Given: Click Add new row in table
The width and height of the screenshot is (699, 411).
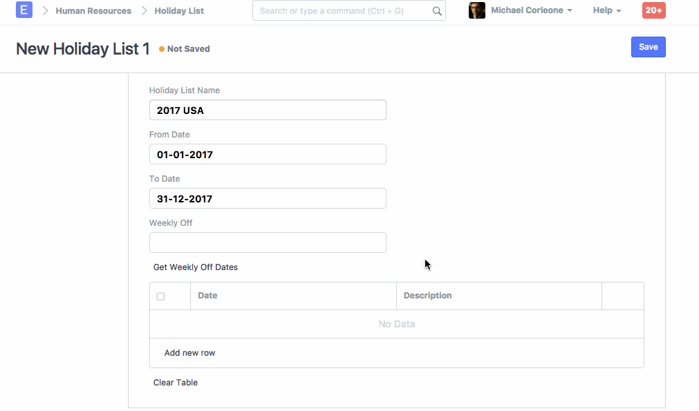Looking at the screenshot, I should (x=190, y=353).
